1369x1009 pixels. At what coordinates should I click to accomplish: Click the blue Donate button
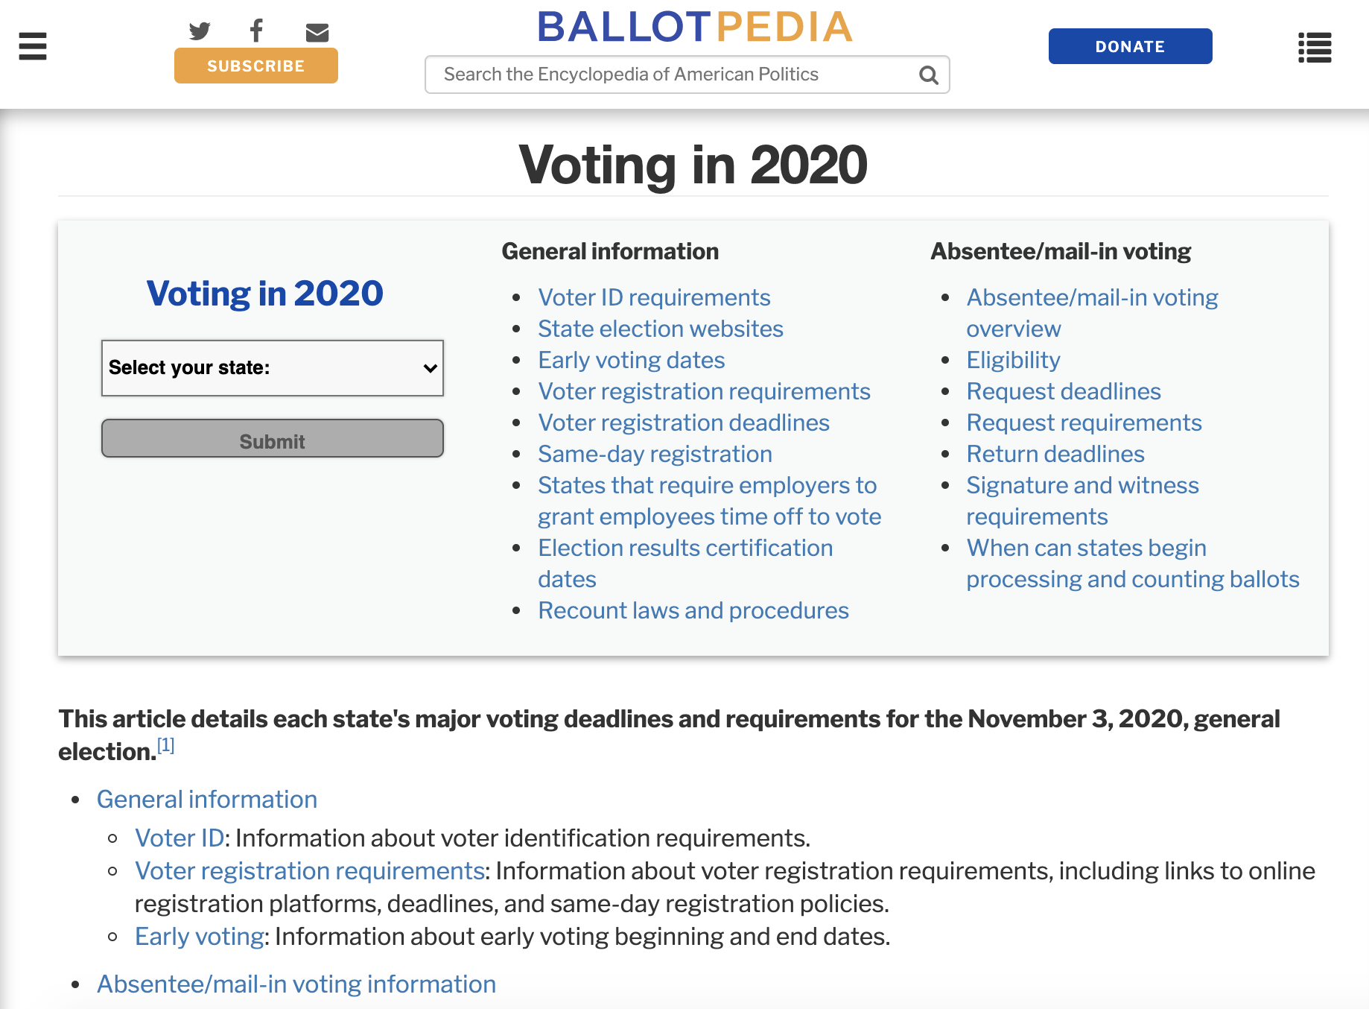(x=1130, y=46)
